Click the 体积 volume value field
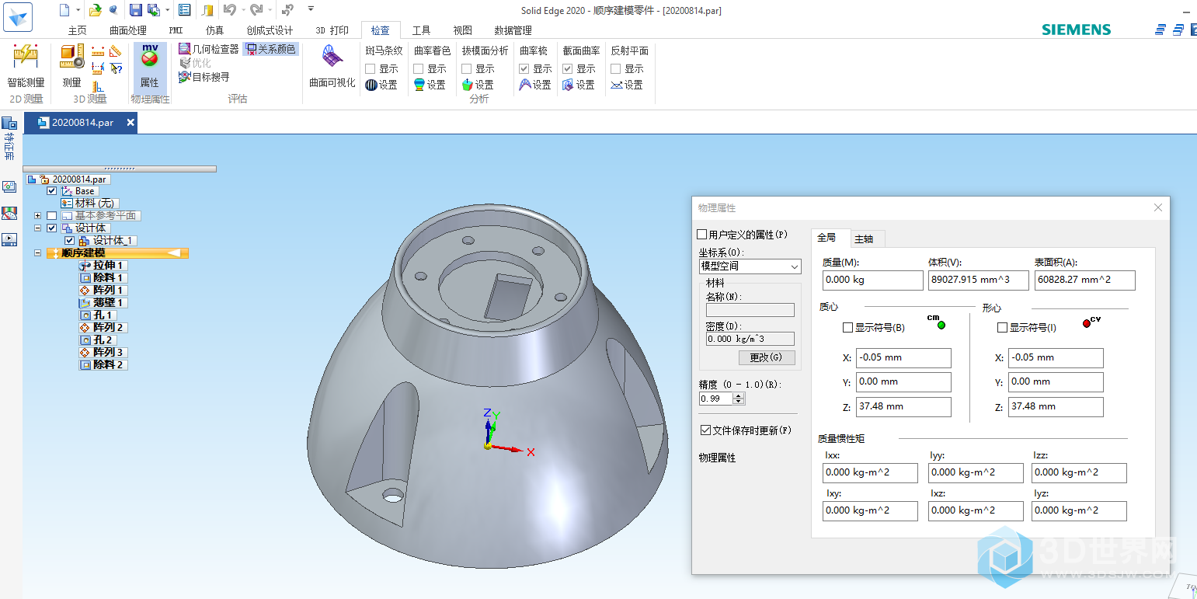The height and width of the screenshot is (599, 1197). coord(978,280)
